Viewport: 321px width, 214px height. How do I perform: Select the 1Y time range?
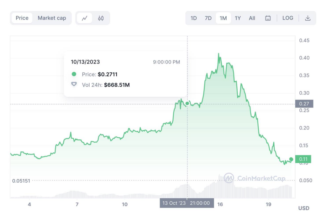pyautogui.click(x=238, y=18)
